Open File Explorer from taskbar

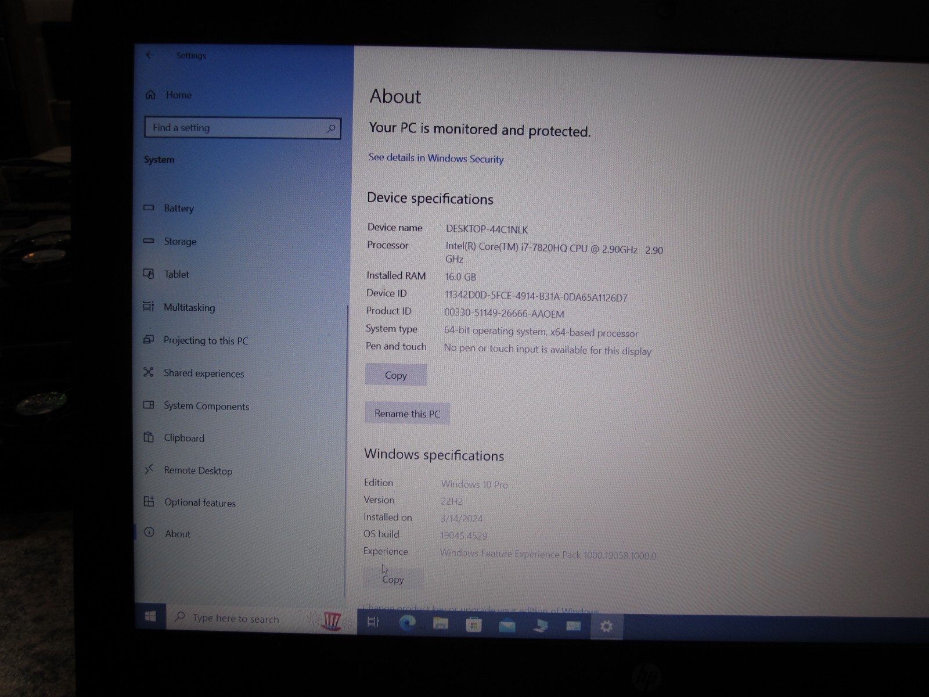pyautogui.click(x=441, y=624)
